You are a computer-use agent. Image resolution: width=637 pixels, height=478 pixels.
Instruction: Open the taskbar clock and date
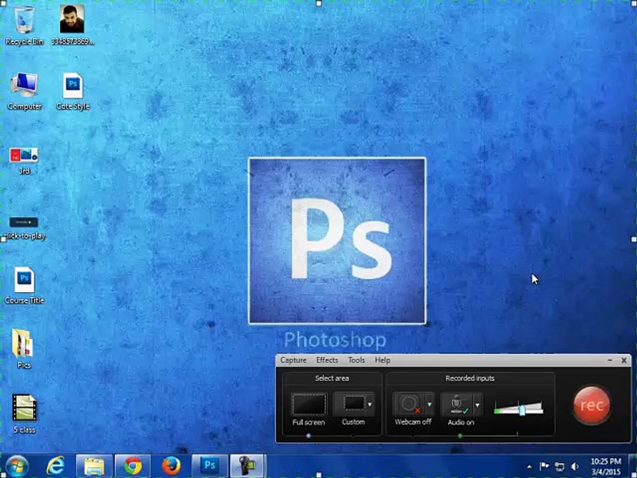[606, 467]
